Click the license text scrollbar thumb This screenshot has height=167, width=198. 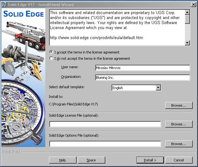point(187,19)
